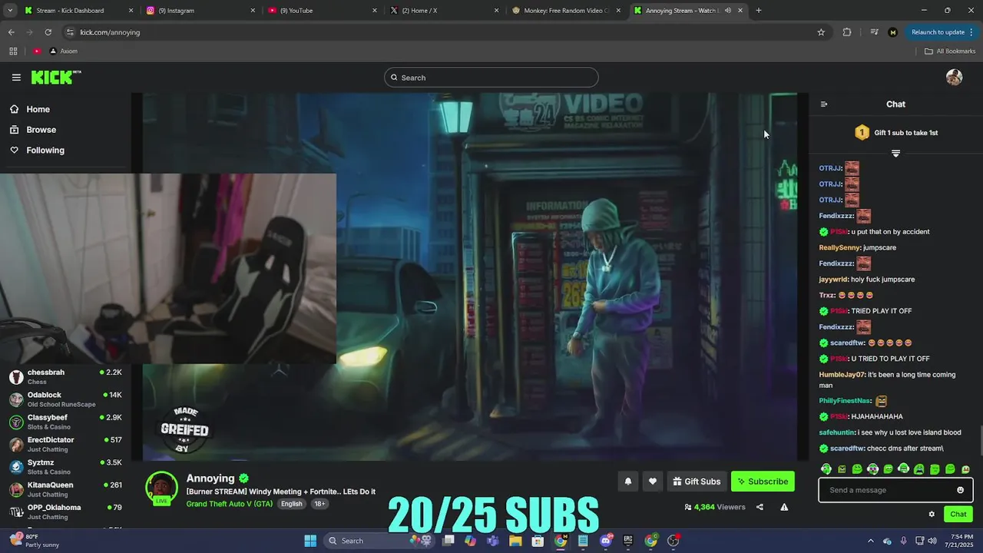
Task: Switch to the Monkey video chat tab
Action: pos(566,11)
